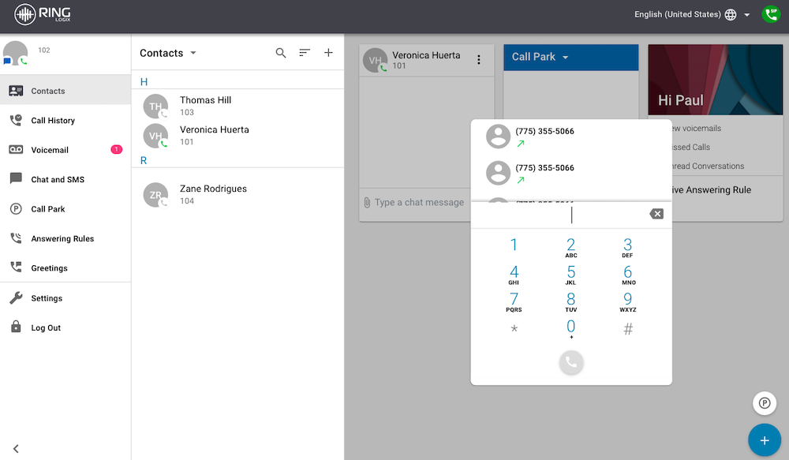789x460 pixels.
Task: Click the voicemail unread count badge
Action: [x=116, y=149]
